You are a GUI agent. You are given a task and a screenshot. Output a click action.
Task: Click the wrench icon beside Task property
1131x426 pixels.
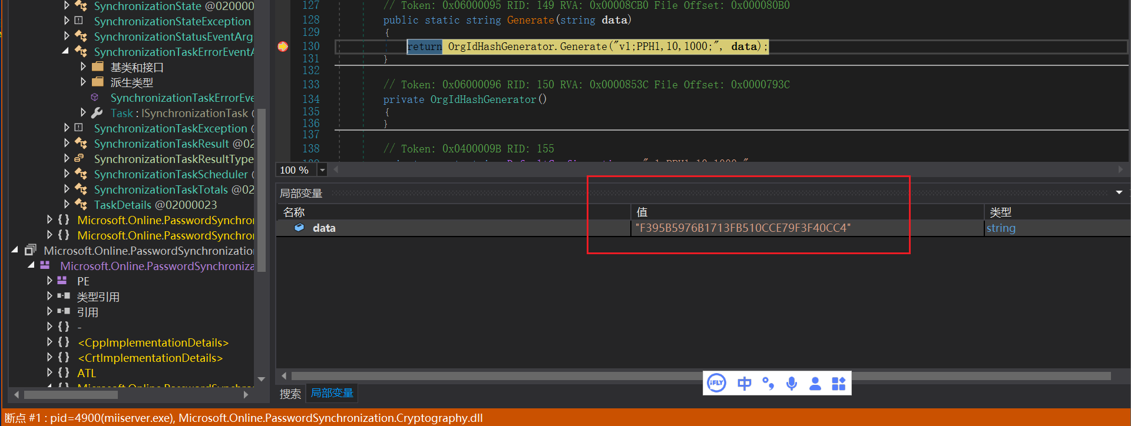(97, 113)
